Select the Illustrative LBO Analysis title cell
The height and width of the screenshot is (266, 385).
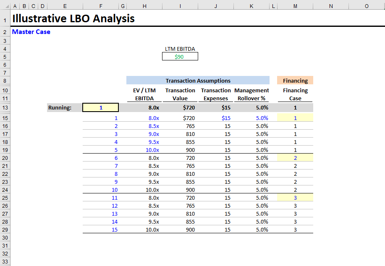point(73,18)
